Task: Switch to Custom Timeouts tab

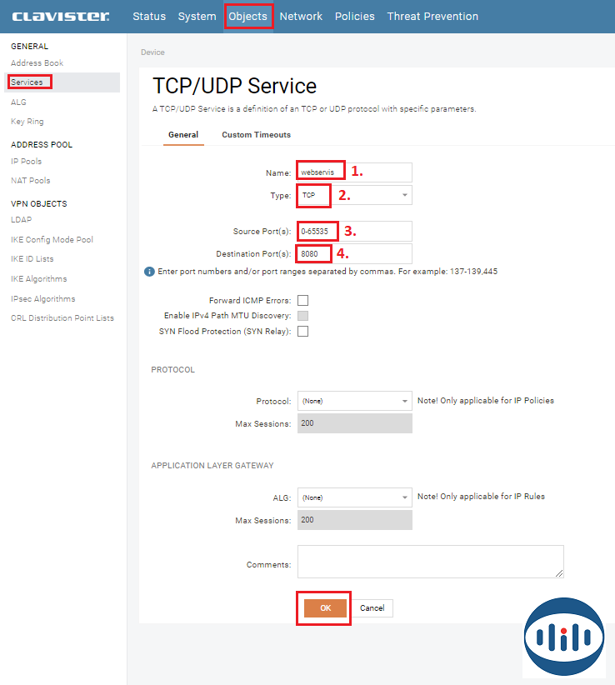Action: point(256,135)
